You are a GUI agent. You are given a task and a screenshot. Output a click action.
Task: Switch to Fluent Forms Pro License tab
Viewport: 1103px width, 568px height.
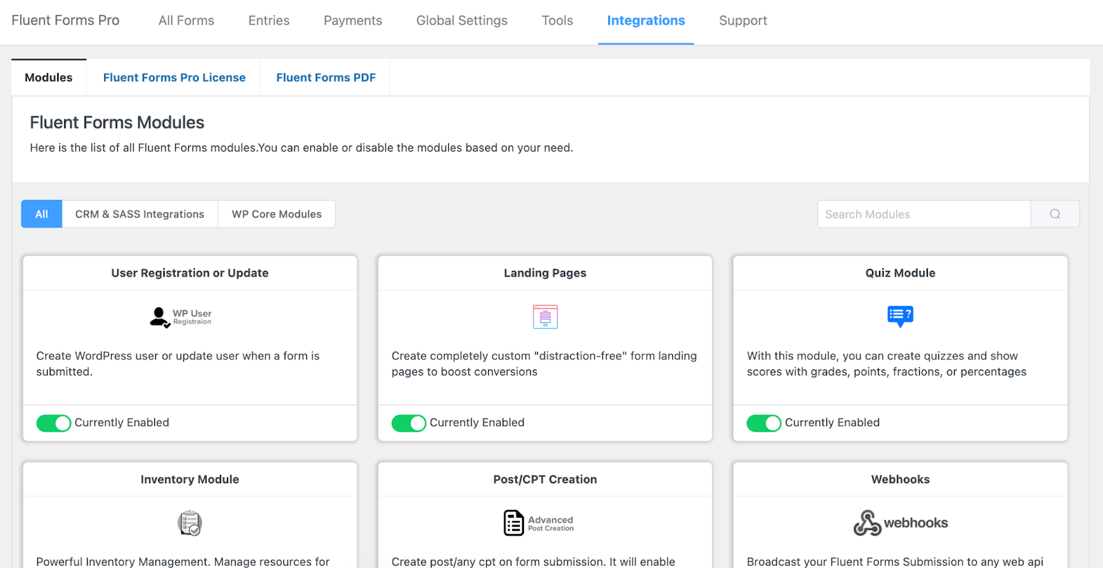click(x=174, y=77)
